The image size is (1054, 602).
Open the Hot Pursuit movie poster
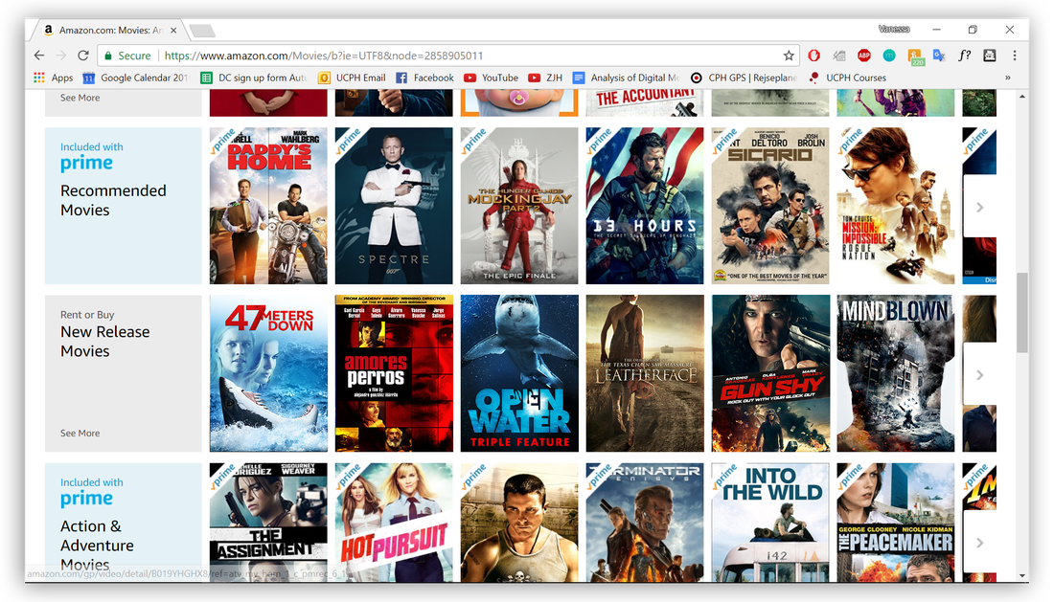[x=394, y=523]
